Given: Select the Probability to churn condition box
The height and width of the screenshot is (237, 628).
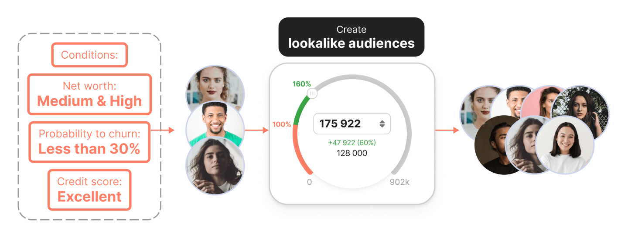Looking at the screenshot, I should [x=89, y=142].
